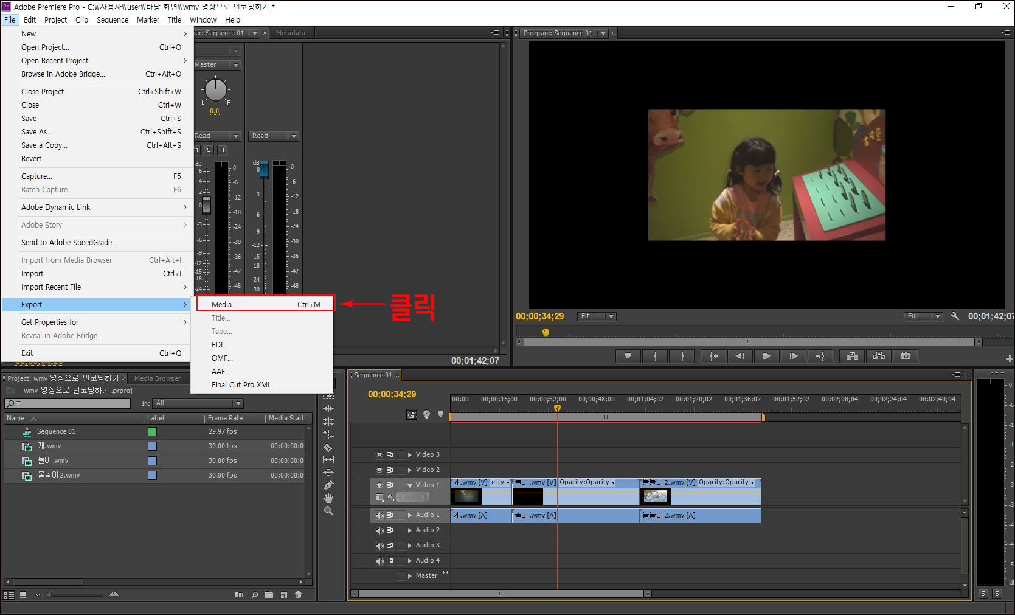Click the Metadata panel tab

click(290, 33)
